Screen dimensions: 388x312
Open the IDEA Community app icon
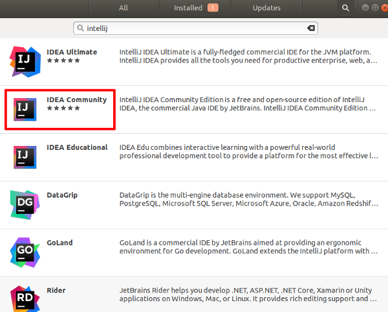point(25,109)
